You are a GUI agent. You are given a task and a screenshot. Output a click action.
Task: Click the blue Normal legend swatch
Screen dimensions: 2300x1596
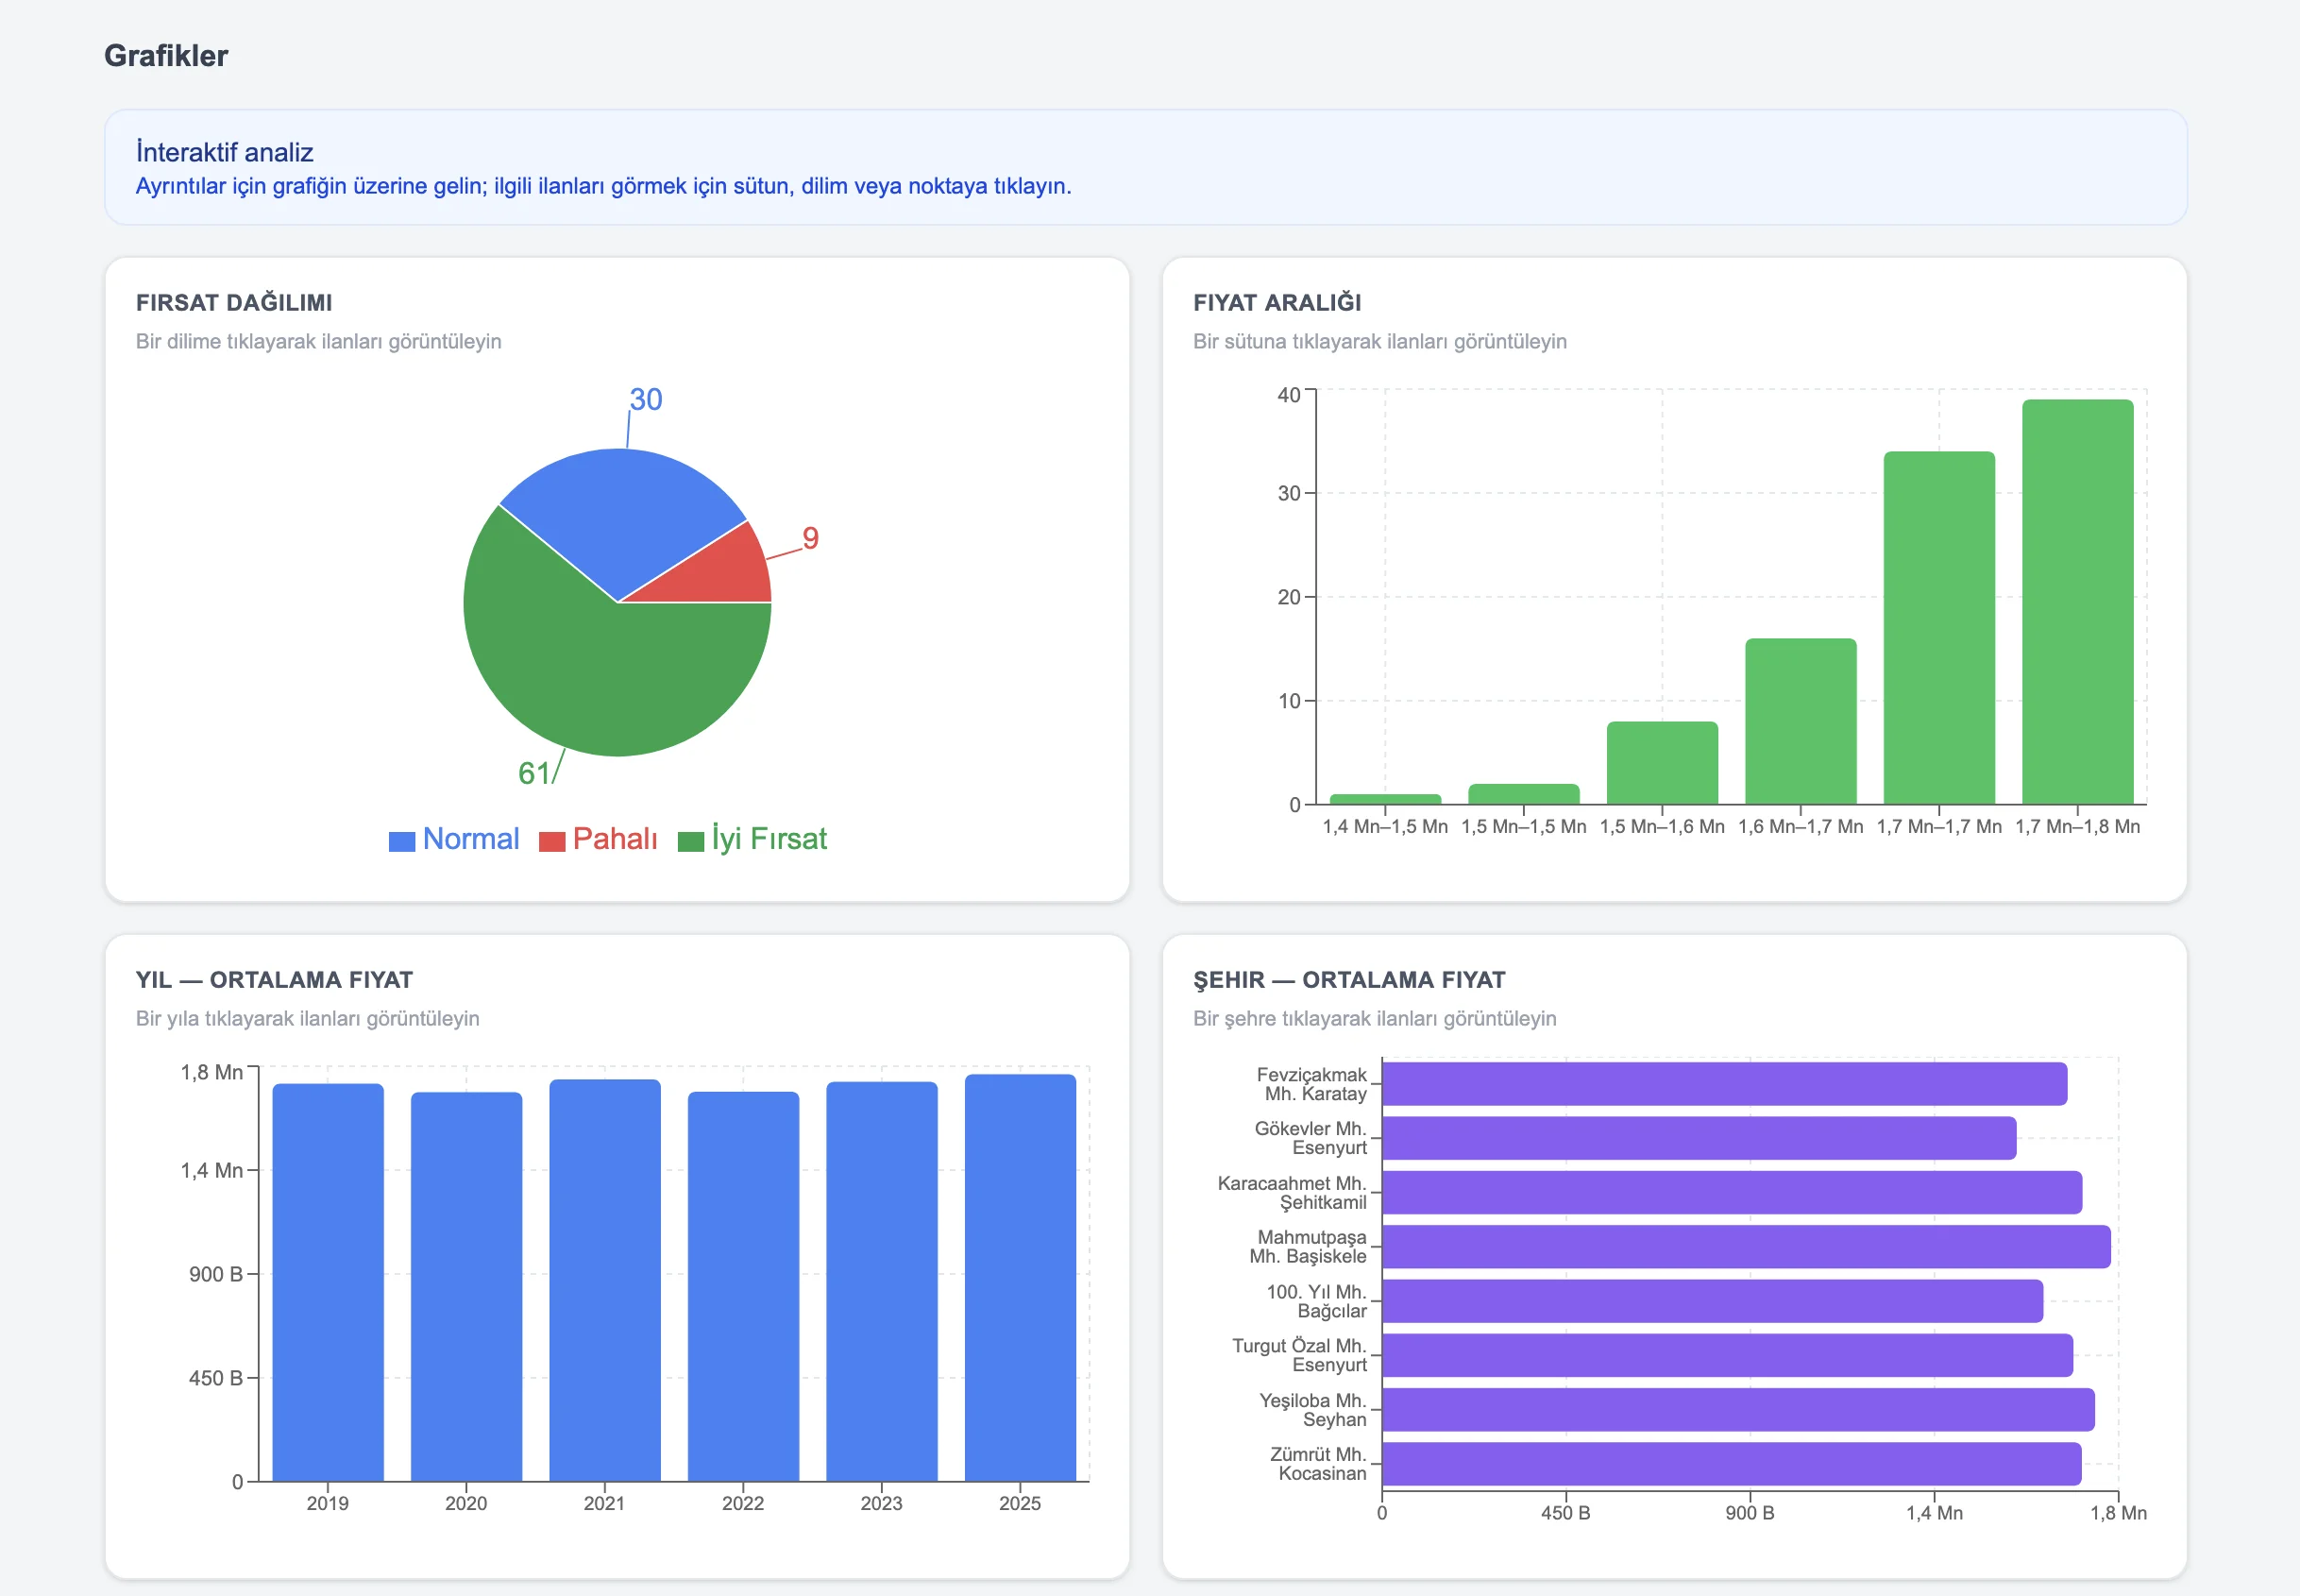tap(402, 841)
